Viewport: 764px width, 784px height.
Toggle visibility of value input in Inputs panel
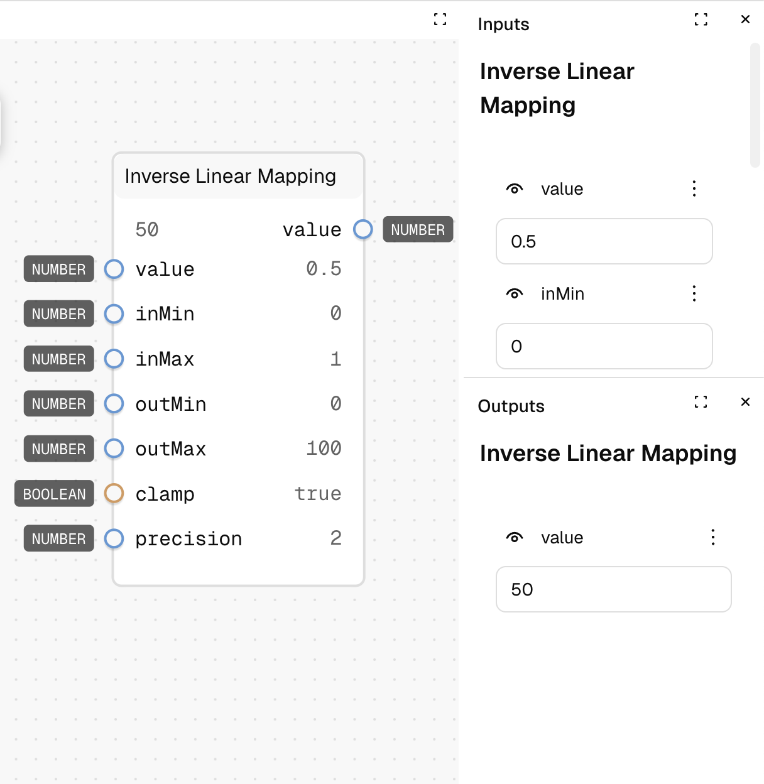click(x=515, y=189)
